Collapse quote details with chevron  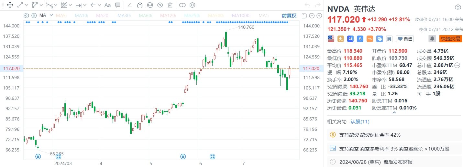coord(394,112)
